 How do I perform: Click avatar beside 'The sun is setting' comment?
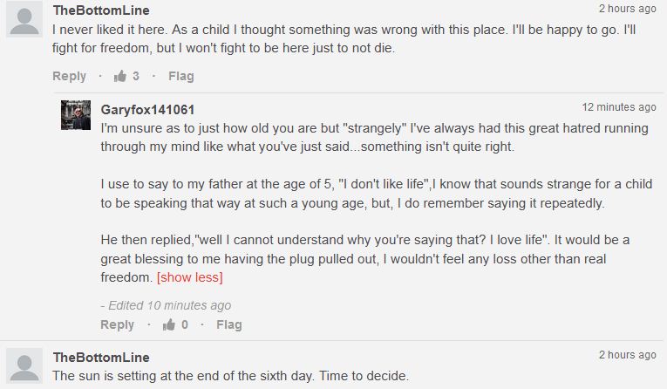(x=24, y=364)
